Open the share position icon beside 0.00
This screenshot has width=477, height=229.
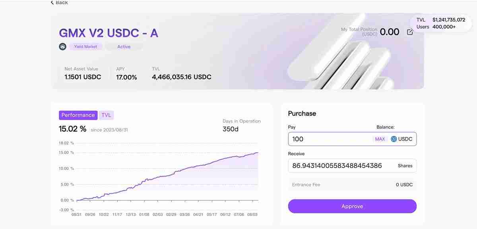click(410, 32)
